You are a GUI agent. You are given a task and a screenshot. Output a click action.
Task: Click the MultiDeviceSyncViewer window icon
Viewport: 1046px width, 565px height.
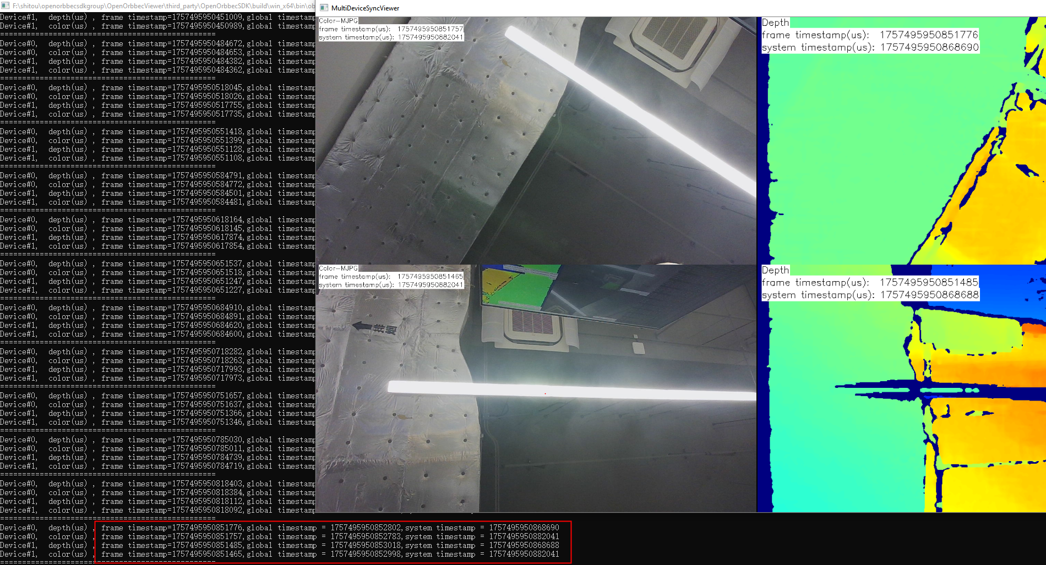[x=324, y=8]
